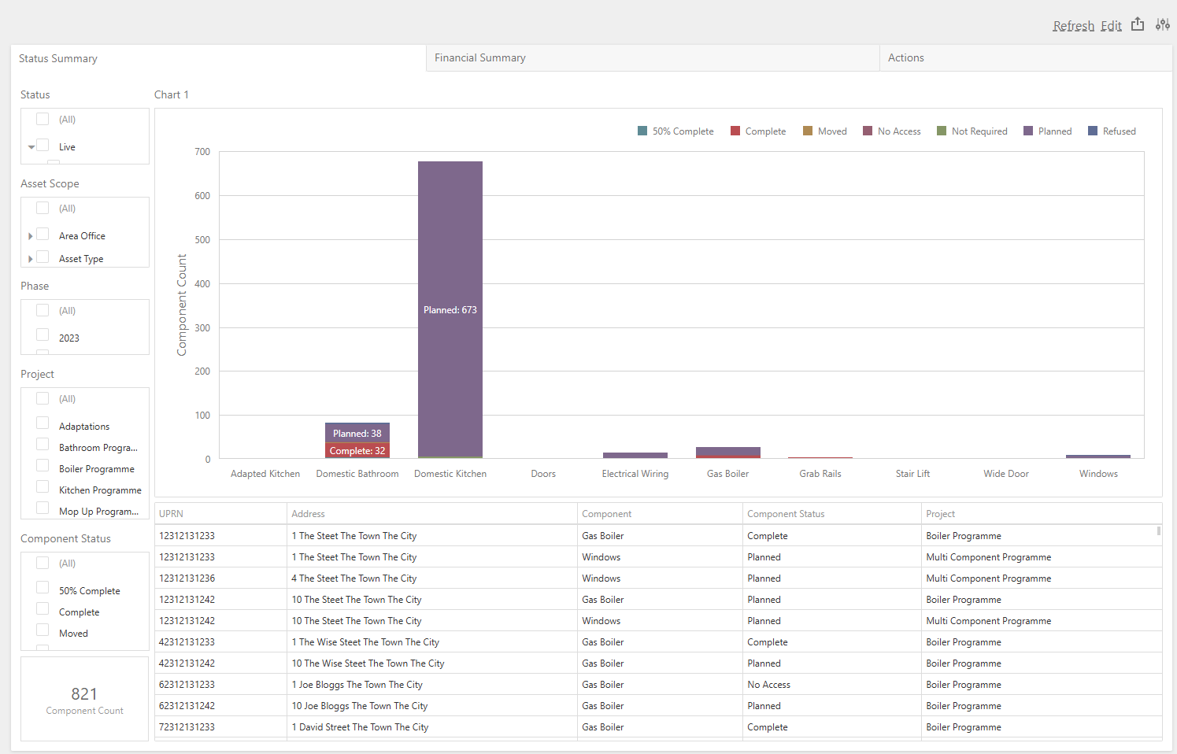Enable the 50% Complete component status checkbox

tap(43, 588)
